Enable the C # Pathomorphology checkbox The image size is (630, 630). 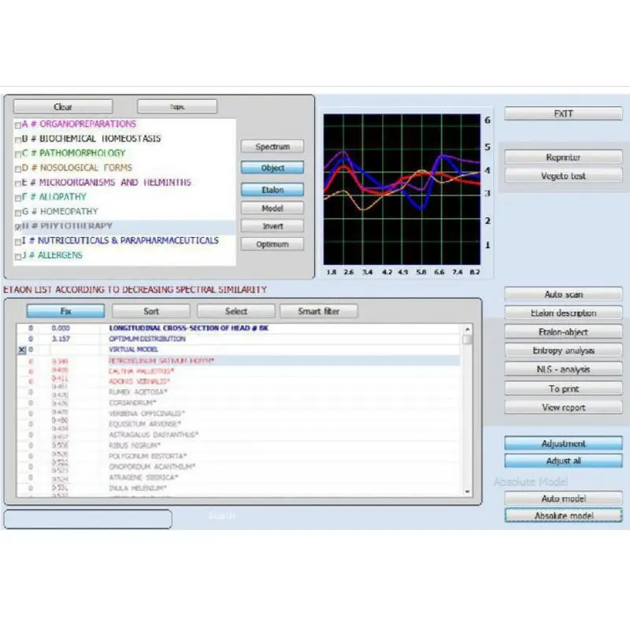click(x=17, y=154)
